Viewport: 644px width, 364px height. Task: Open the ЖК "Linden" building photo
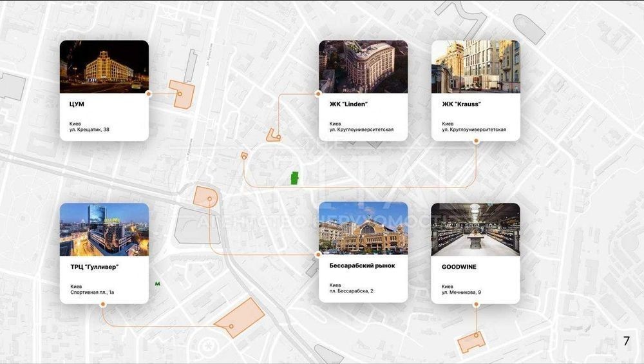pyautogui.click(x=363, y=66)
